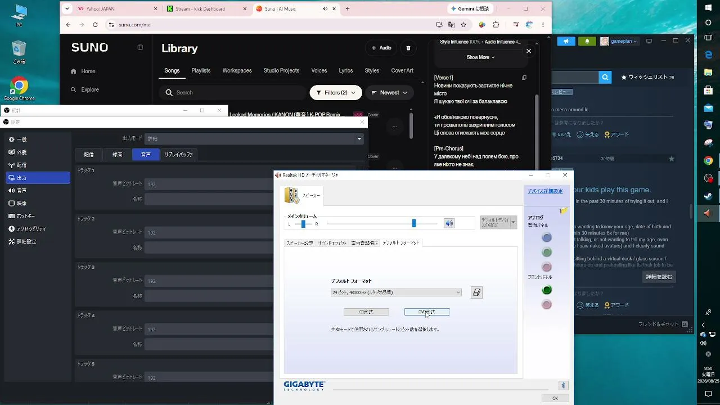Image resolution: width=720 pixels, height=405 pixels.
Task: Click the L/R balance slider handle
Action: pos(303,223)
